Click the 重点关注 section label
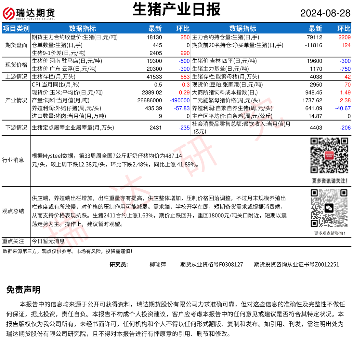Viewport: 353px width, 338px height. (13, 241)
